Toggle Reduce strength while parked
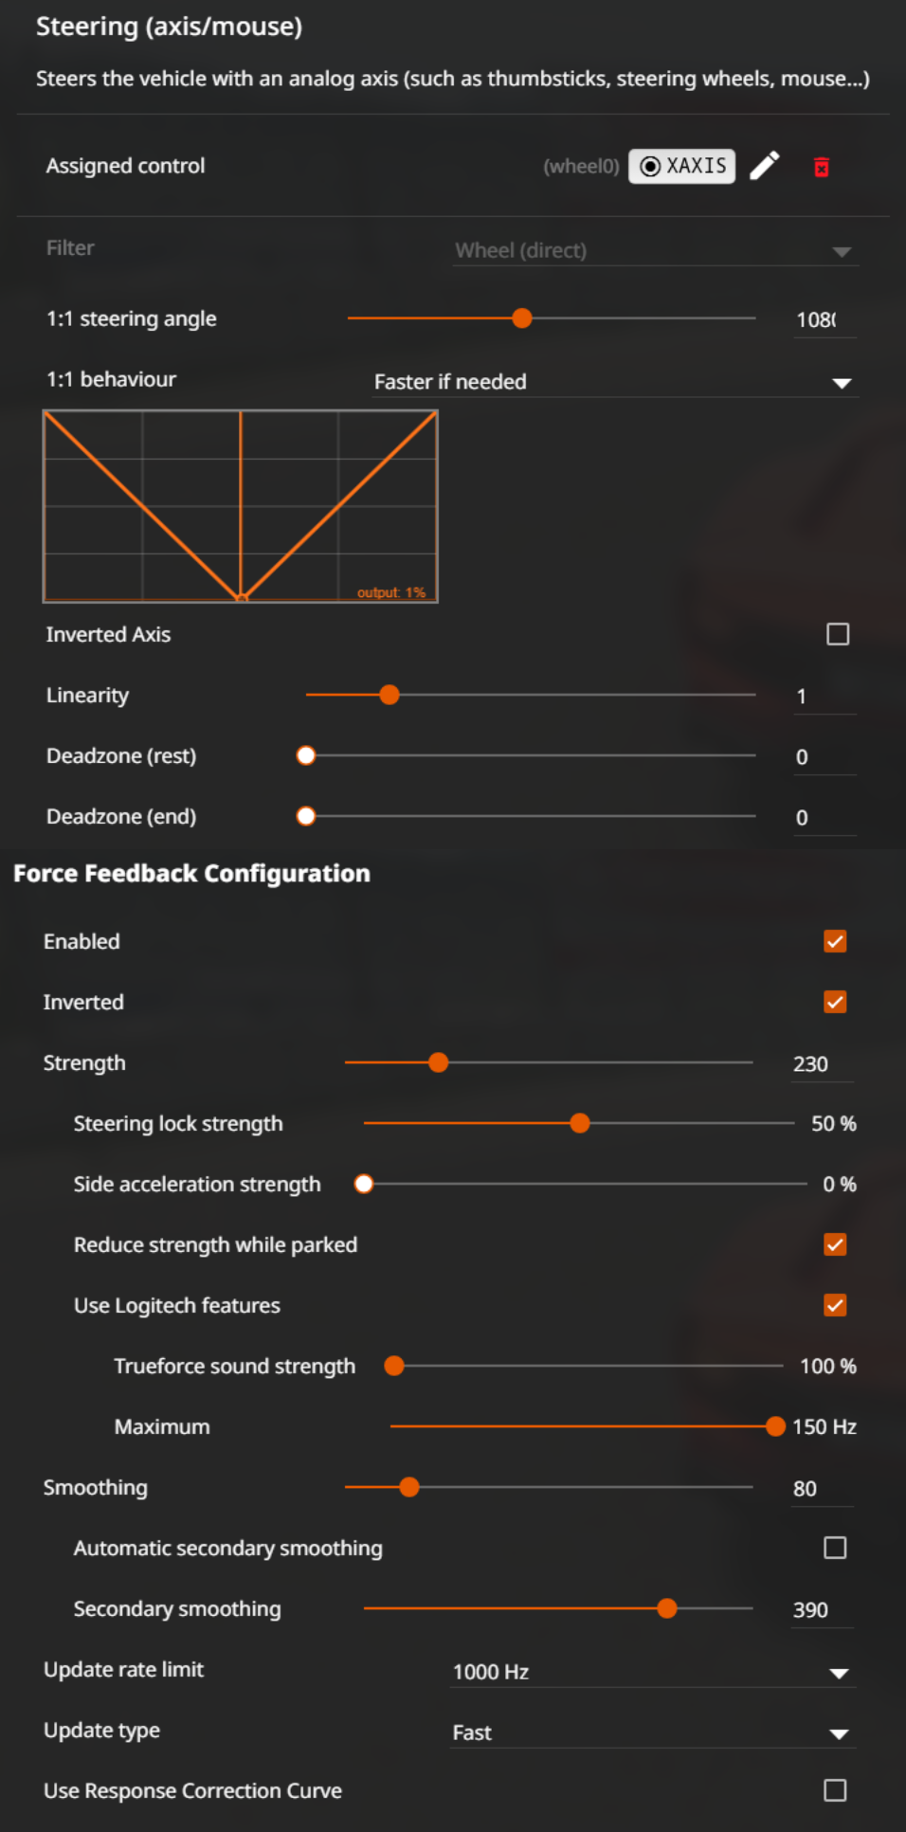Viewport: 906px width, 1832px height. pos(835,1244)
